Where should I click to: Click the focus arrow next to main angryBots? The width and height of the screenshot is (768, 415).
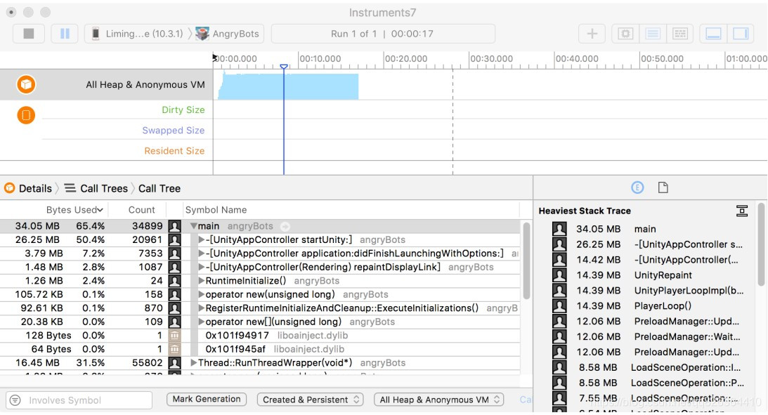[285, 227]
